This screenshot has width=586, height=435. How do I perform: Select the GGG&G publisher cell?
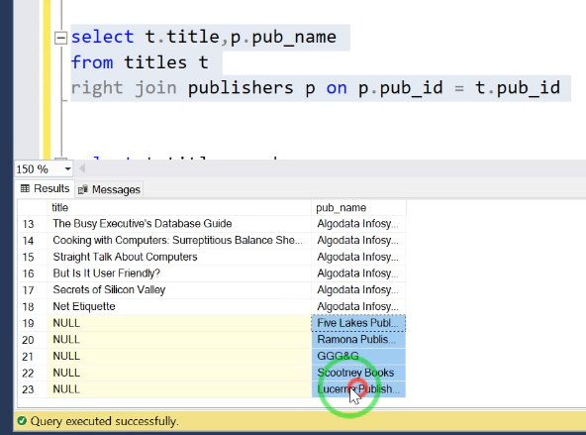[x=358, y=356]
